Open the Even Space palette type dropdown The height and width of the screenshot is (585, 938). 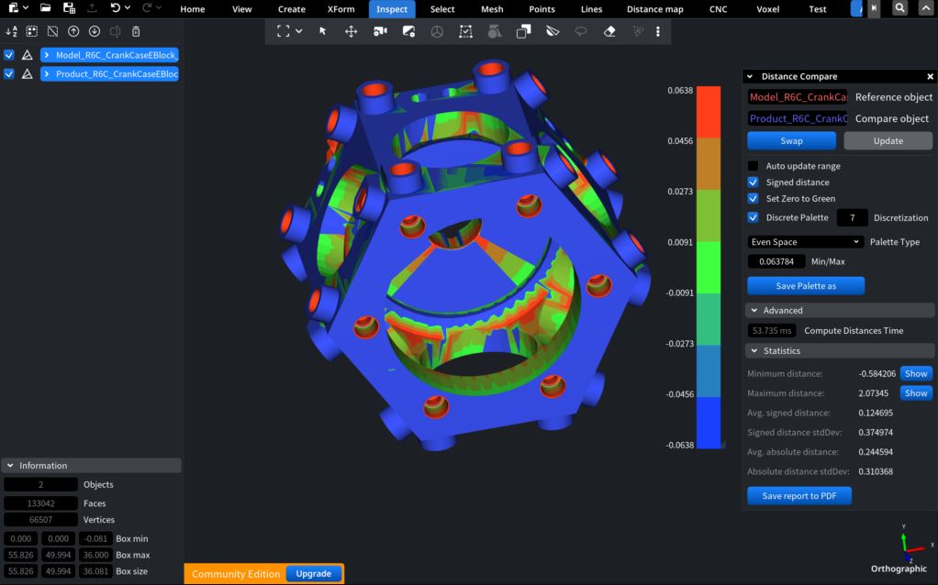click(806, 242)
